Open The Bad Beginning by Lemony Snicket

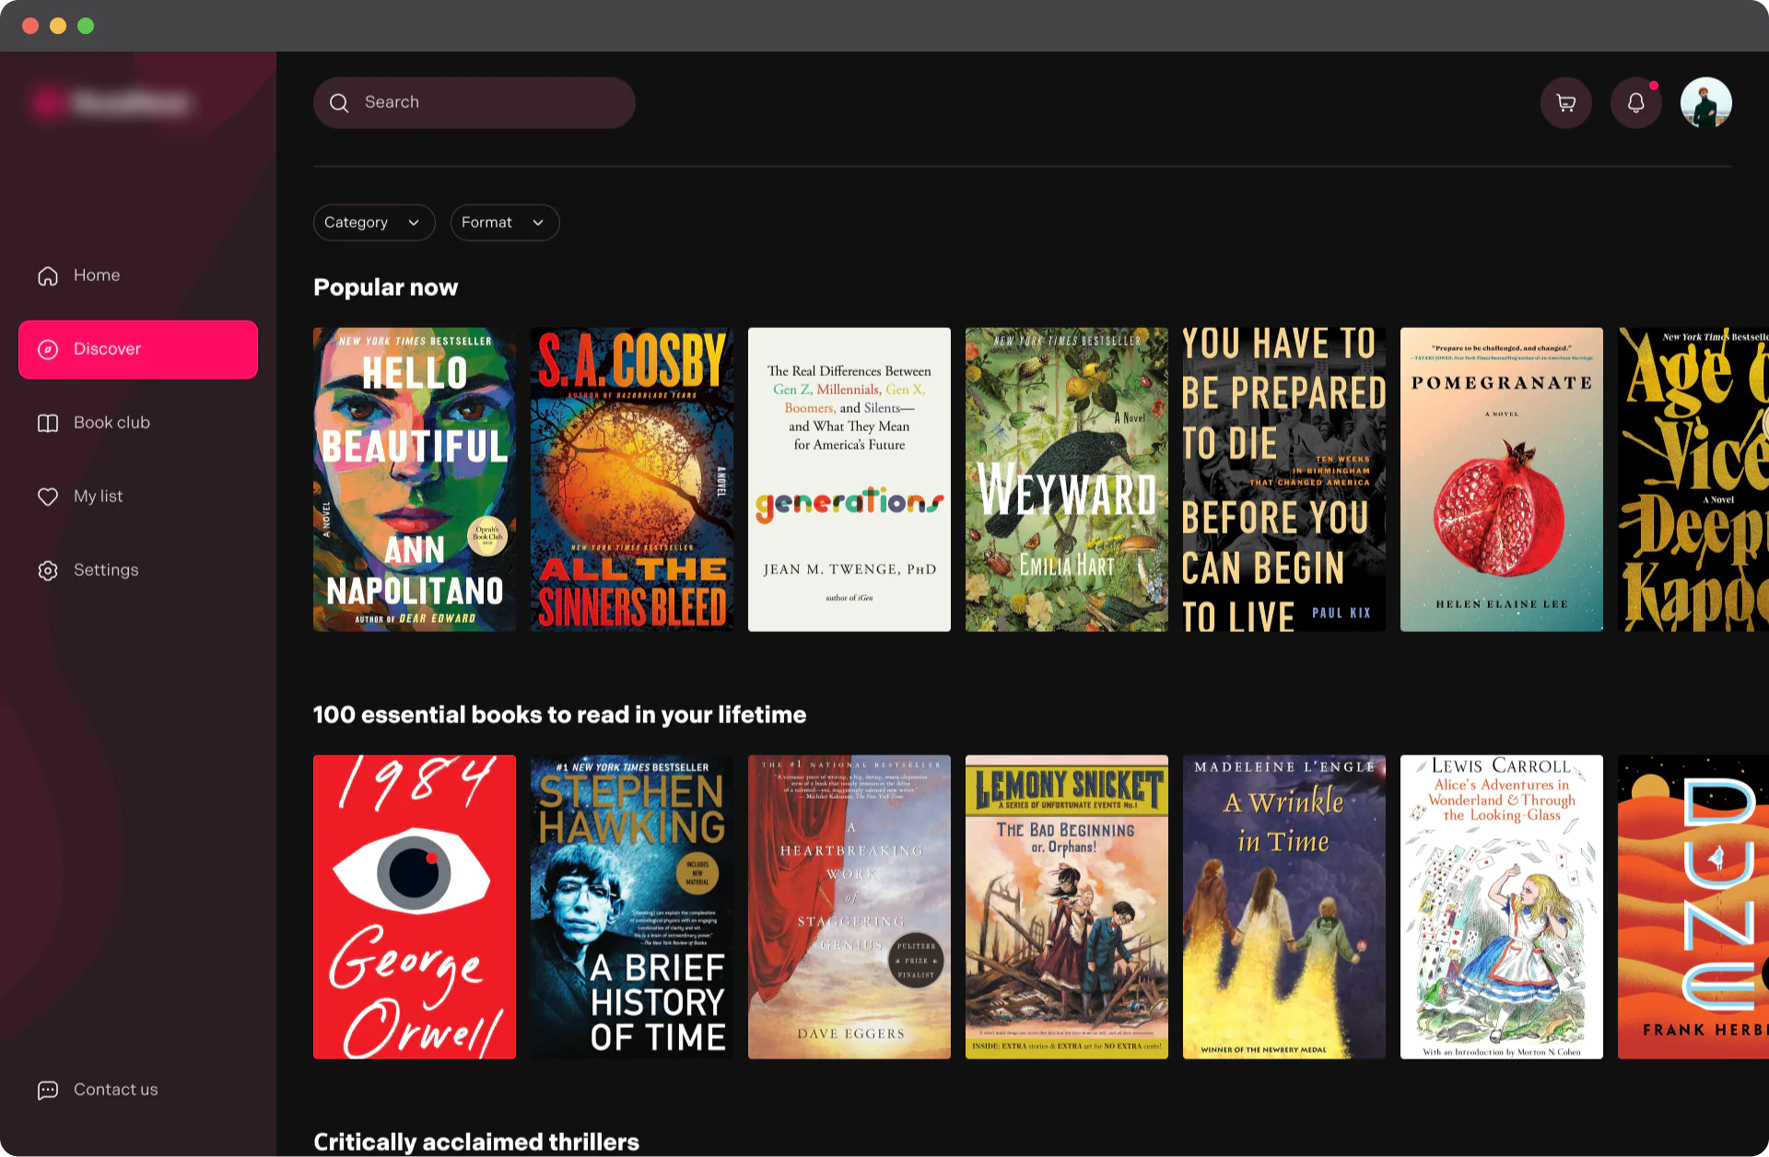click(x=1067, y=907)
